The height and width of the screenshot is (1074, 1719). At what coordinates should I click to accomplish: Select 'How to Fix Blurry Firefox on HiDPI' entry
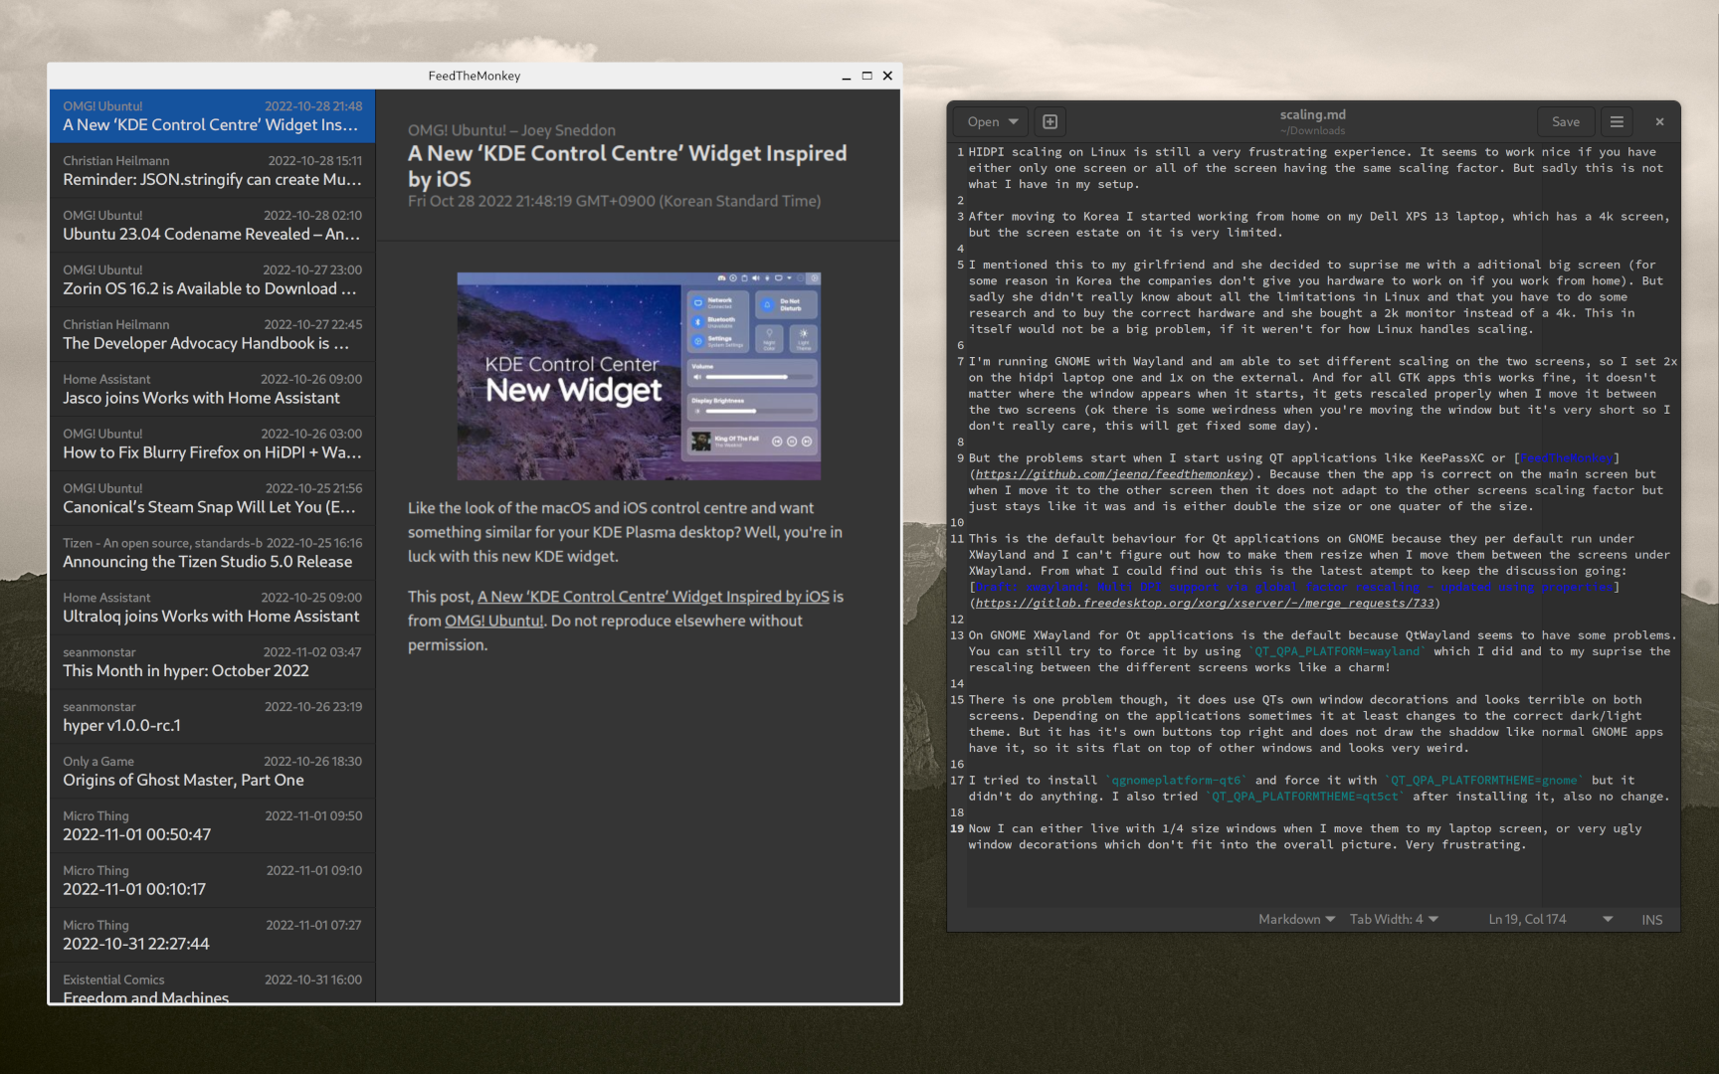click(x=212, y=445)
